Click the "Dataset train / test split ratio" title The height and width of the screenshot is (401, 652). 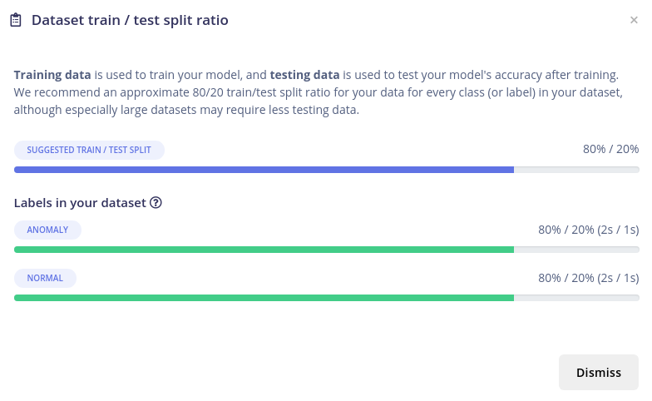pos(130,20)
